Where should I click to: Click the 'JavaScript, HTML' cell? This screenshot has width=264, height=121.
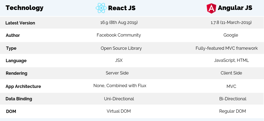231,60
